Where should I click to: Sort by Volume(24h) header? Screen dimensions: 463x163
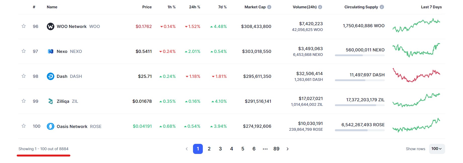click(305, 7)
